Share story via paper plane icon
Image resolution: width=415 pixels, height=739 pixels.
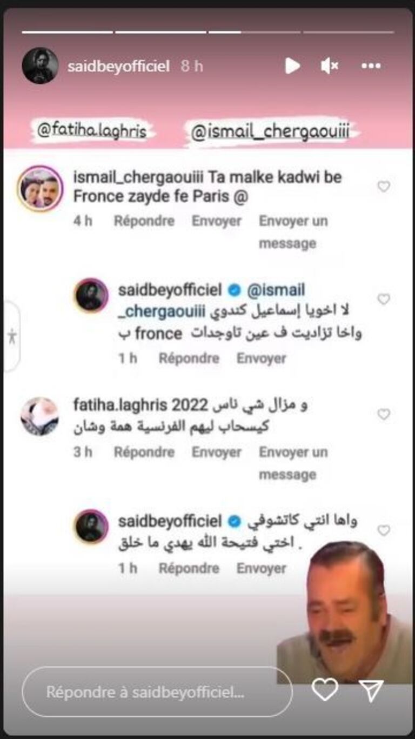tap(371, 690)
